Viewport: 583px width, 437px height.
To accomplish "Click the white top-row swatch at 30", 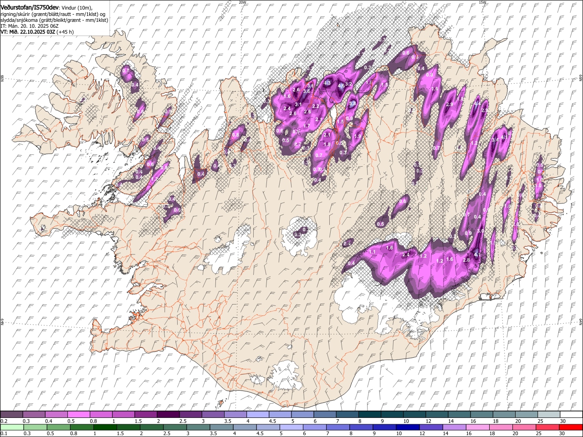I will pyautogui.click(x=571, y=414).
